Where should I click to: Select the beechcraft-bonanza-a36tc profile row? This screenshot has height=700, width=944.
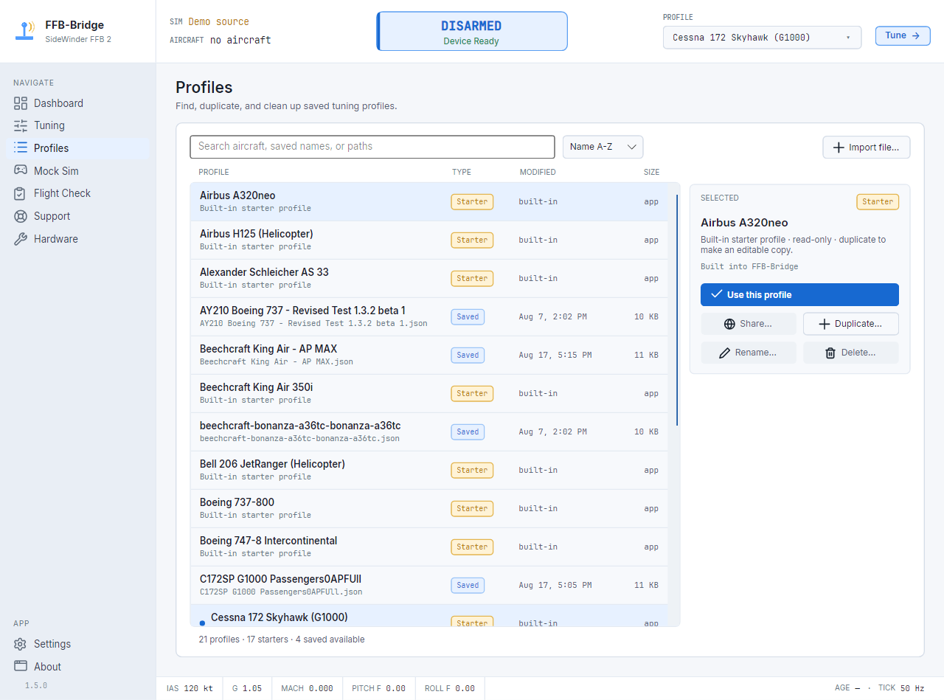[x=429, y=432]
